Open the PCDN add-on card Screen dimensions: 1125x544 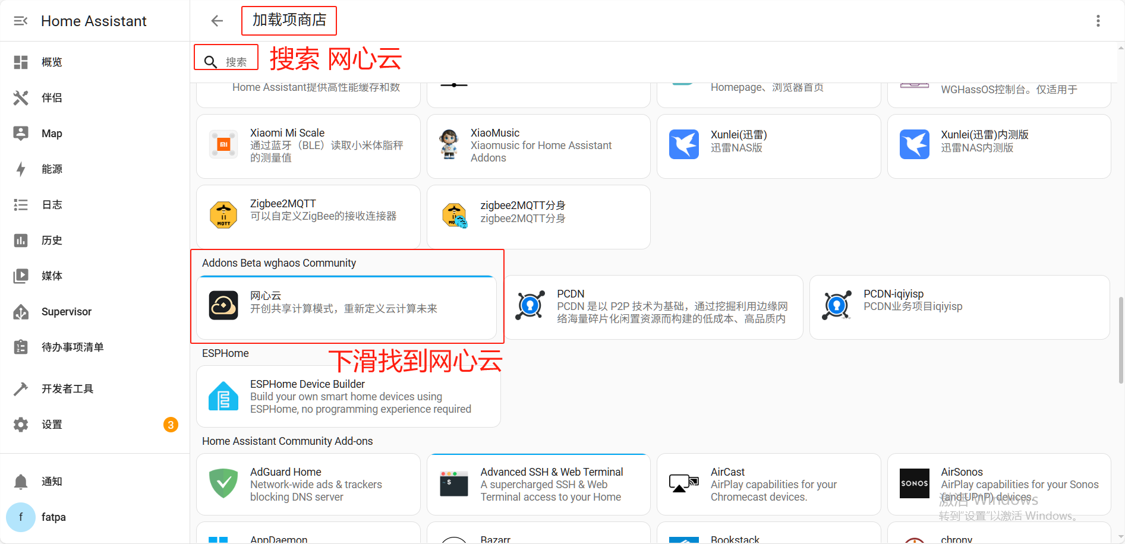653,308
